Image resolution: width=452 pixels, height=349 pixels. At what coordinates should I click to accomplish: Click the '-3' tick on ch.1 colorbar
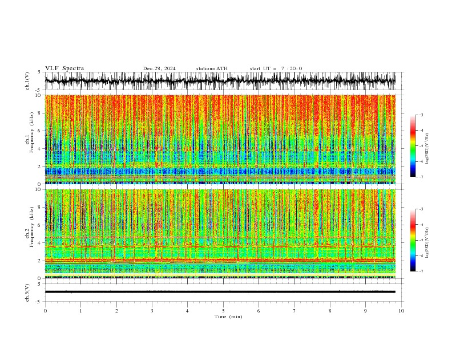pyautogui.click(x=421, y=115)
